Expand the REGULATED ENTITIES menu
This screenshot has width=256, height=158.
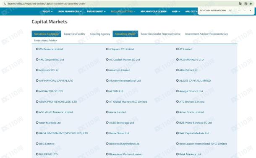pos(123,11)
